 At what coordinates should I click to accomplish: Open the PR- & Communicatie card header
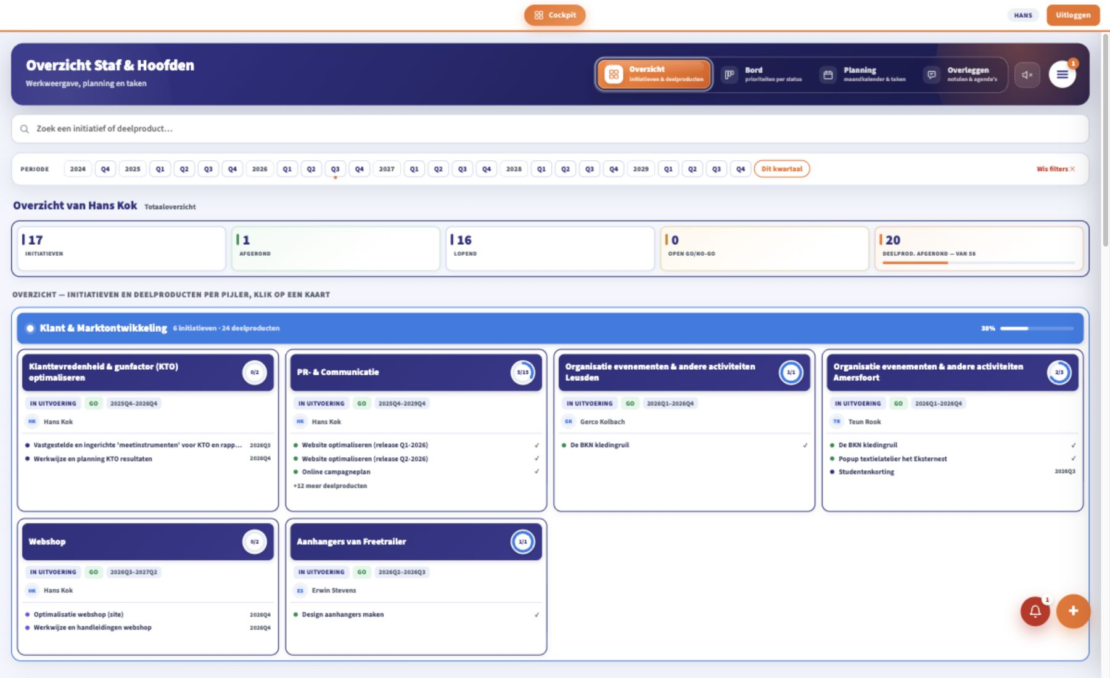[x=416, y=372]
